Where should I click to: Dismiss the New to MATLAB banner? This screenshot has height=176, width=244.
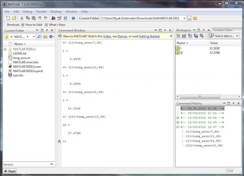[171, 36]
